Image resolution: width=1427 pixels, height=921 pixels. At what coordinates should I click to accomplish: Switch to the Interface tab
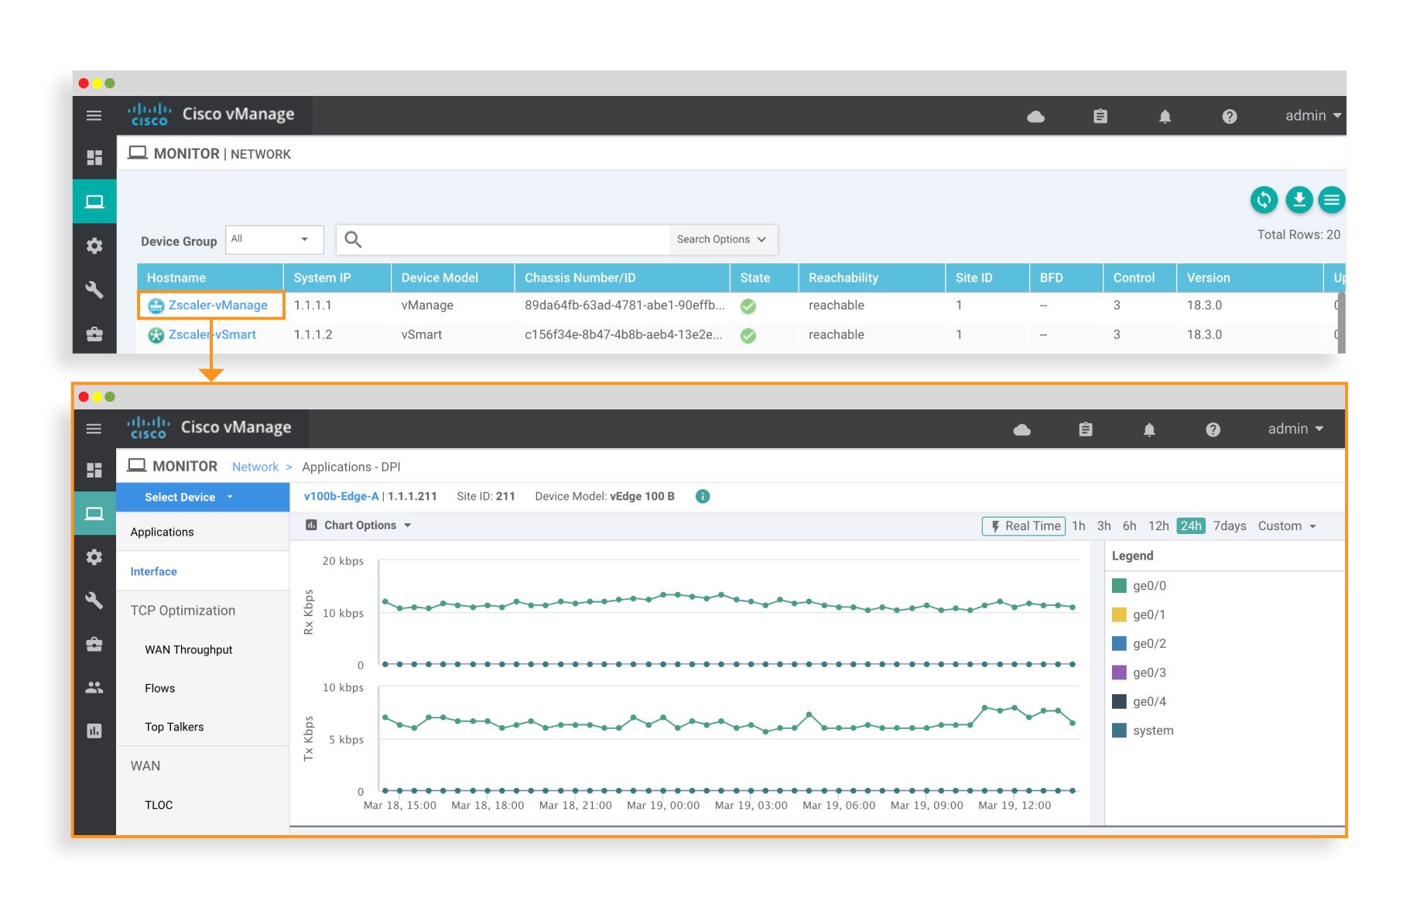153,571
